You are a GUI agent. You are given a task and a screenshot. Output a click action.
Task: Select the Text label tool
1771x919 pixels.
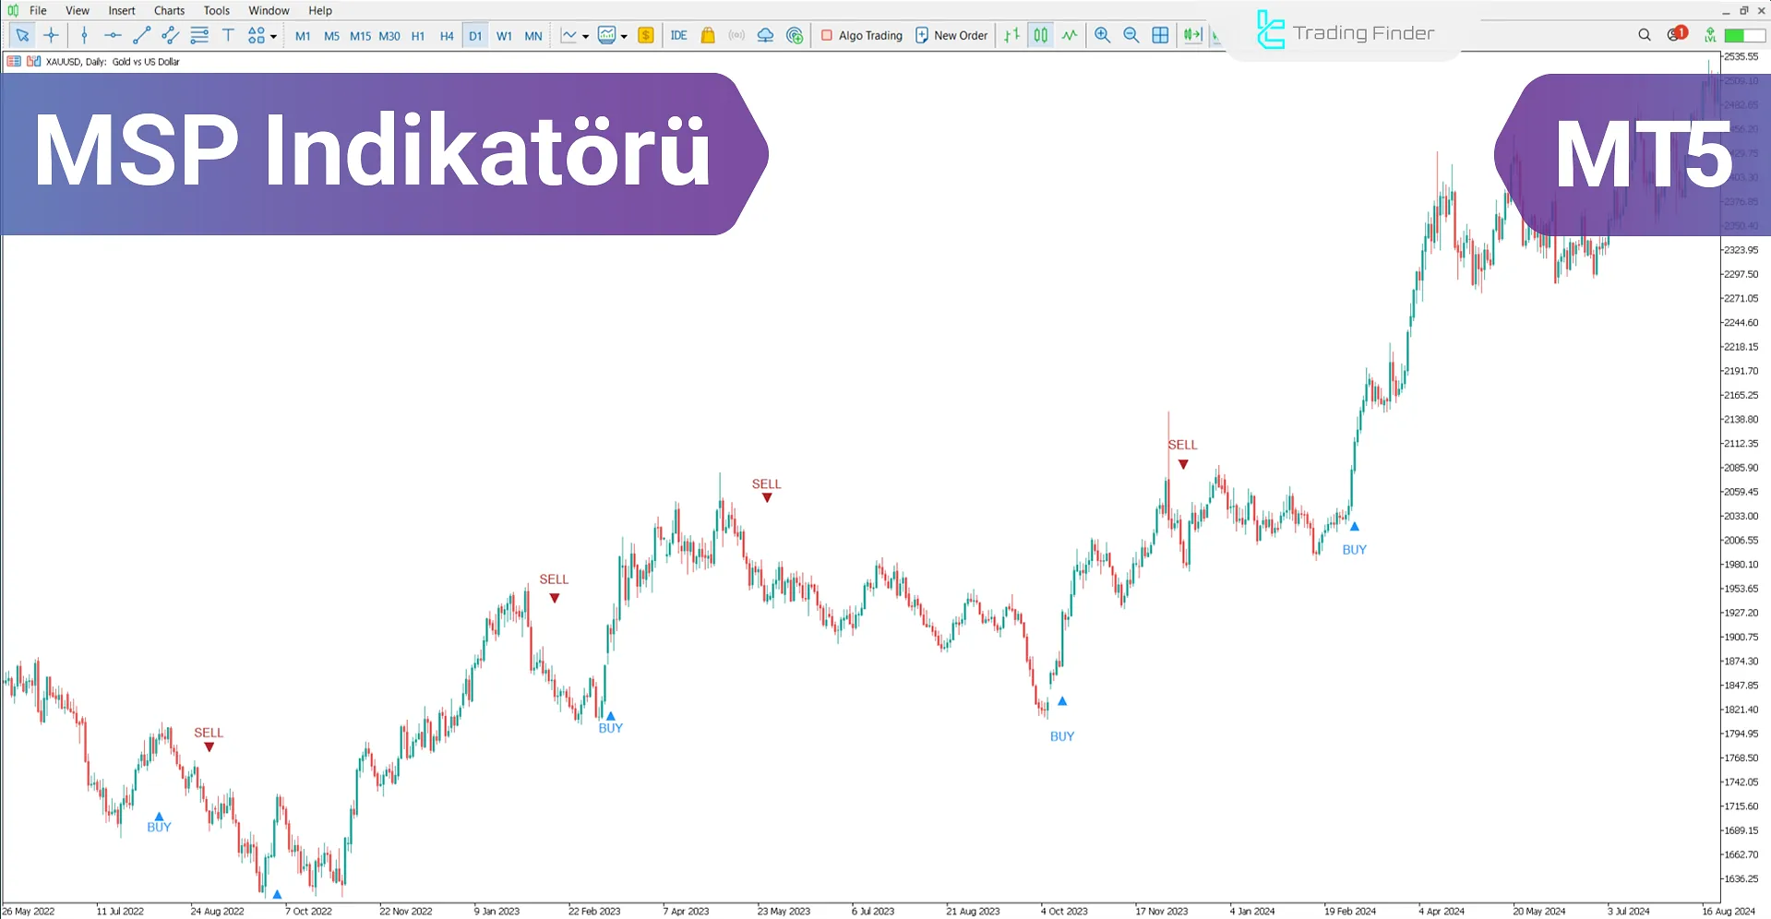(228, 35)
